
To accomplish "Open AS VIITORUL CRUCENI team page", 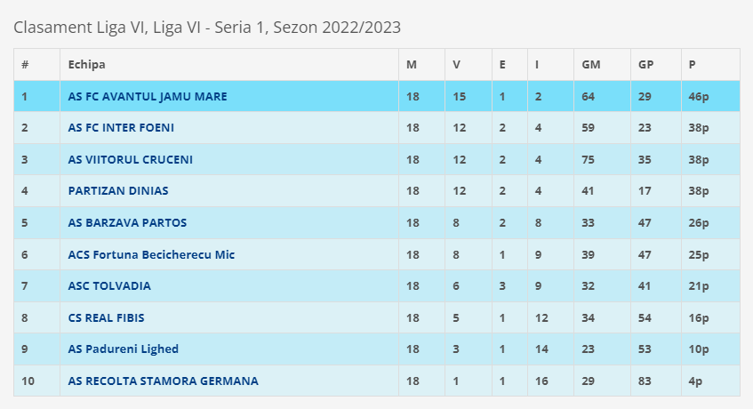I will tap(131, 160).
